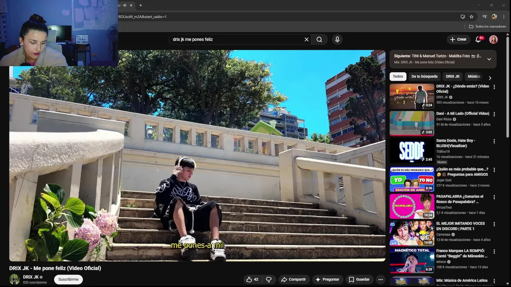Open the PASAPALABRA video title
Screen dimensions: 511x287
460,199
